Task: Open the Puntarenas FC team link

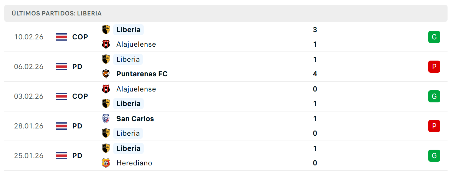Action: [x=142, y=74]
